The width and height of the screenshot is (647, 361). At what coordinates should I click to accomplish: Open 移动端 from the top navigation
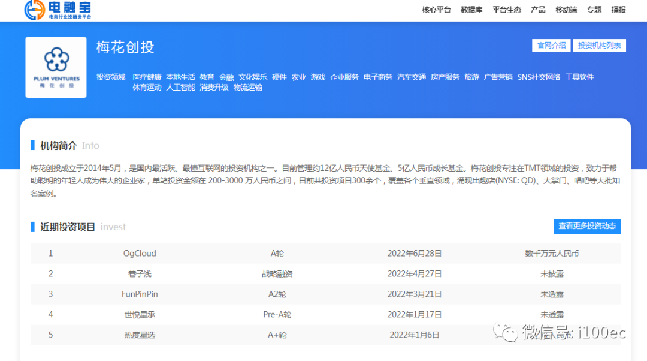566,10
